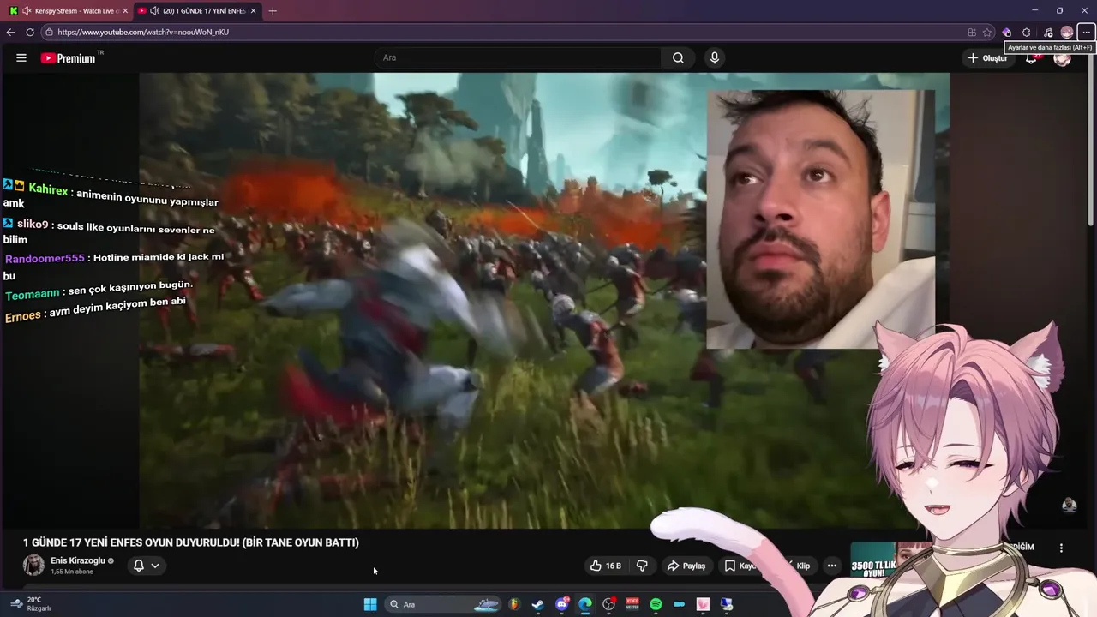Open media control music icon
This screenshot has height=617, width=1097.
point(1047,33)
